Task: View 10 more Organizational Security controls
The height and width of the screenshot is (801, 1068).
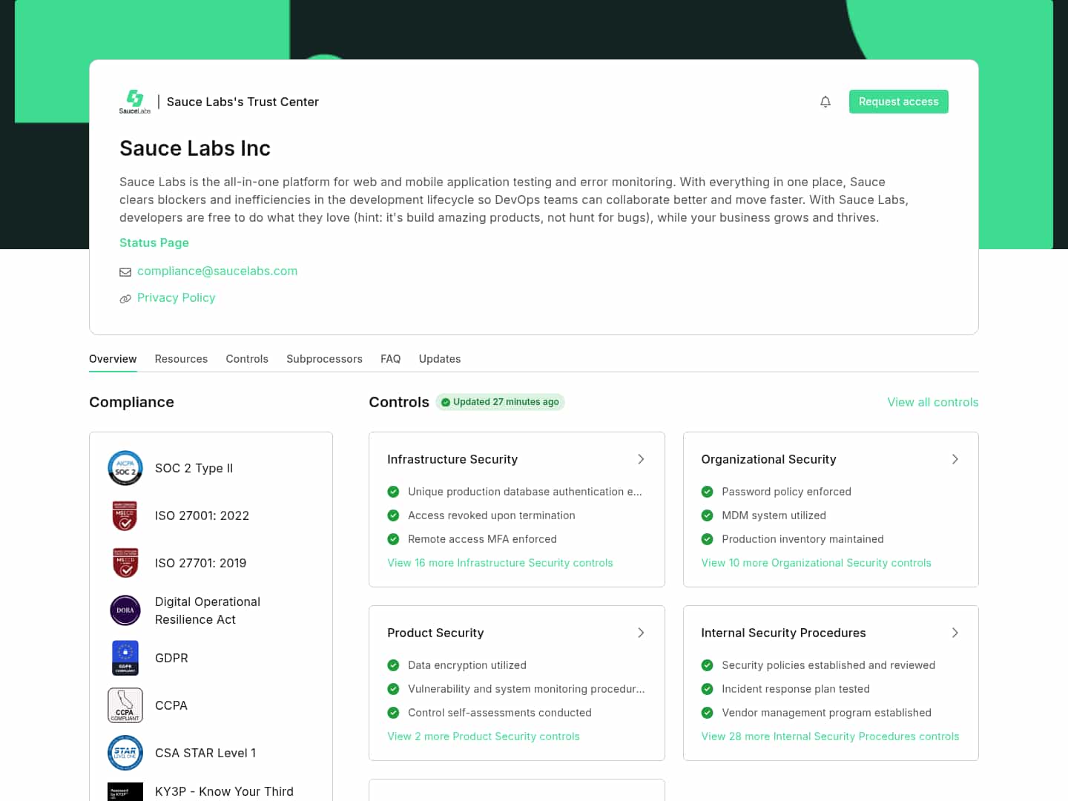Action: coord(816,563)
